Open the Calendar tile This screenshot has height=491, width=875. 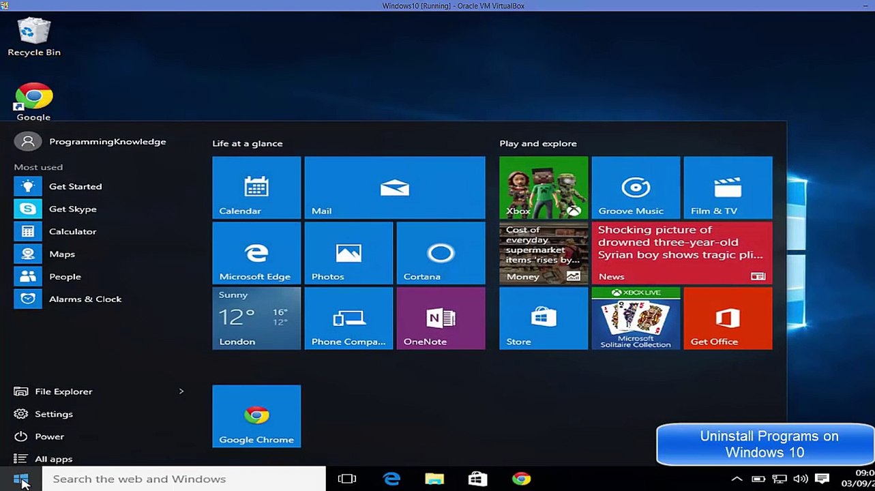[x=256, y=188]
